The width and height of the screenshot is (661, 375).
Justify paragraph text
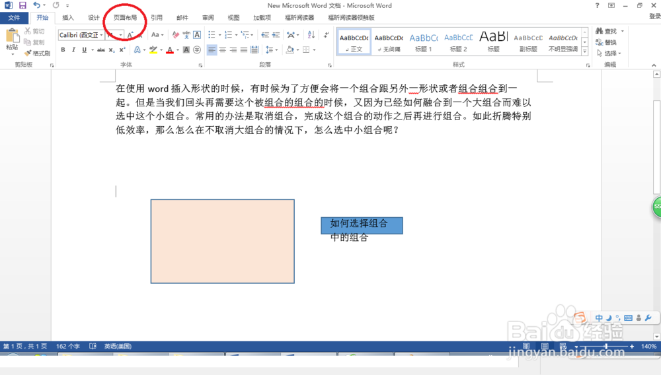[x=244, y=50]
